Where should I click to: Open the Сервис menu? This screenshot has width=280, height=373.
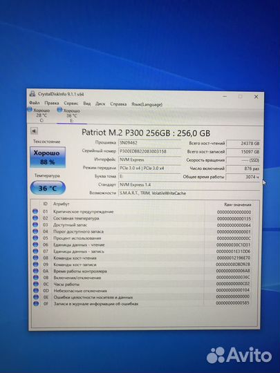click(71, 103)
